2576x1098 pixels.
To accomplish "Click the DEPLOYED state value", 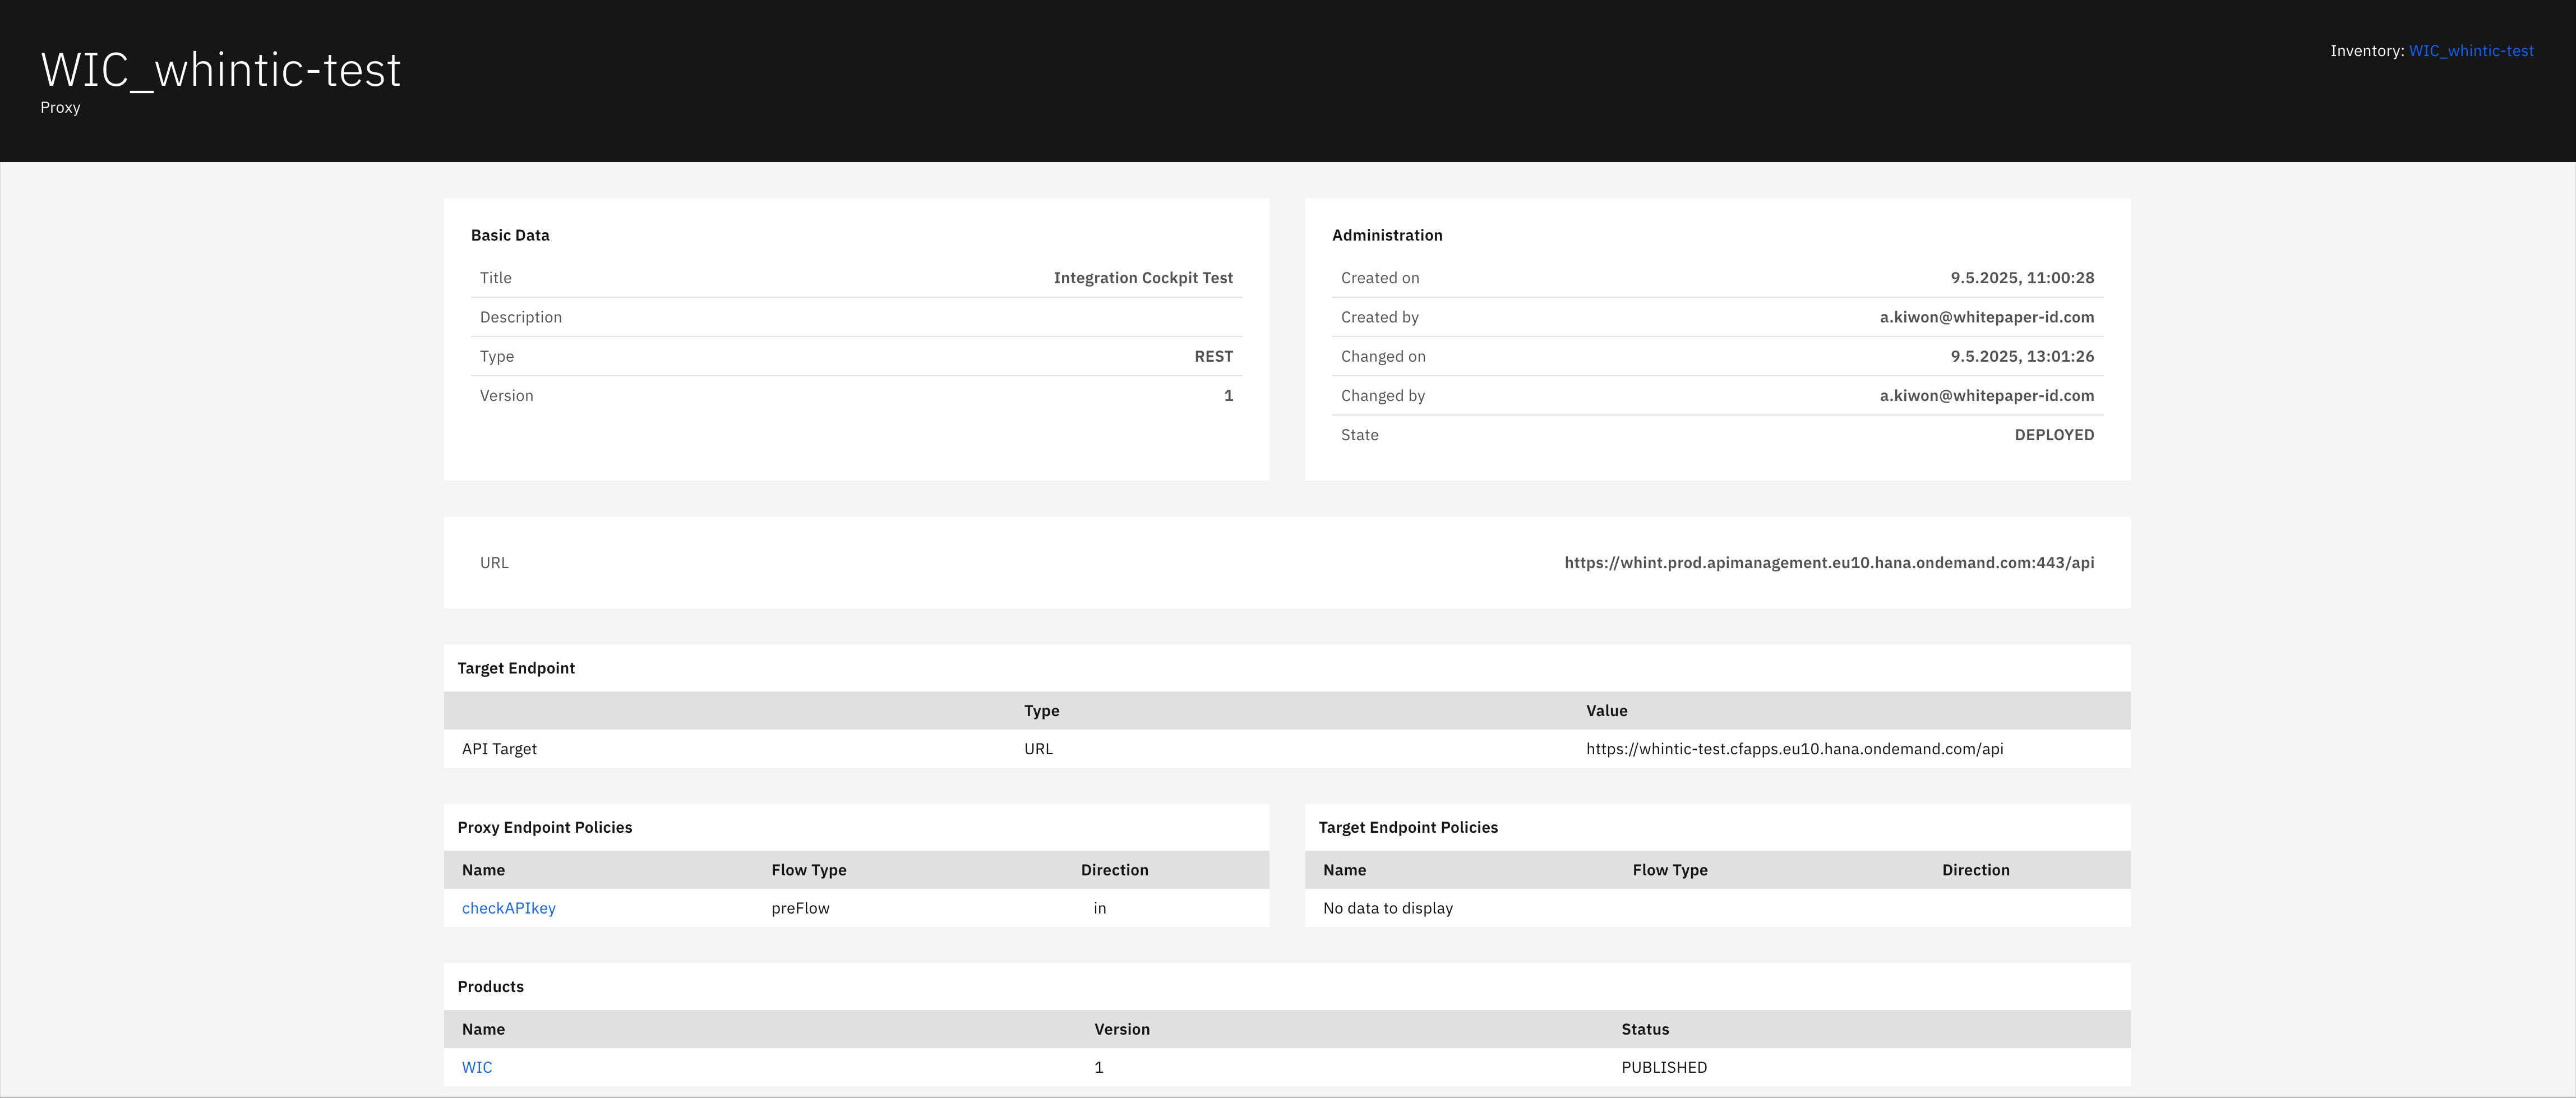I will [2054, 435].
